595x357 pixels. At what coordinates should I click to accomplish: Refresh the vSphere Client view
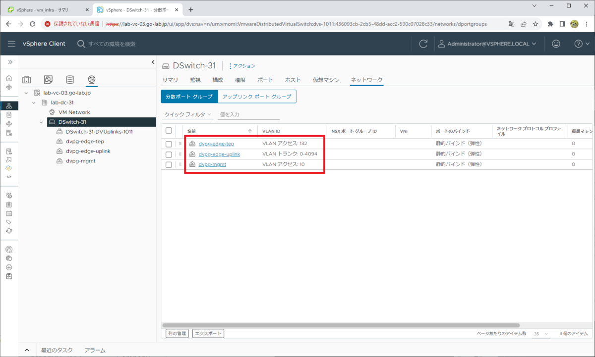pyautogui.click(x=423, y=44)
